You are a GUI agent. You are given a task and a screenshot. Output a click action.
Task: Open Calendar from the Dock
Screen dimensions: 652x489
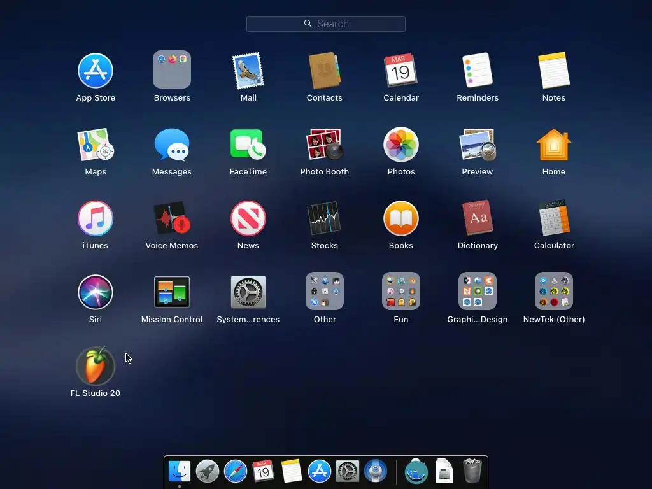[263, 471]
